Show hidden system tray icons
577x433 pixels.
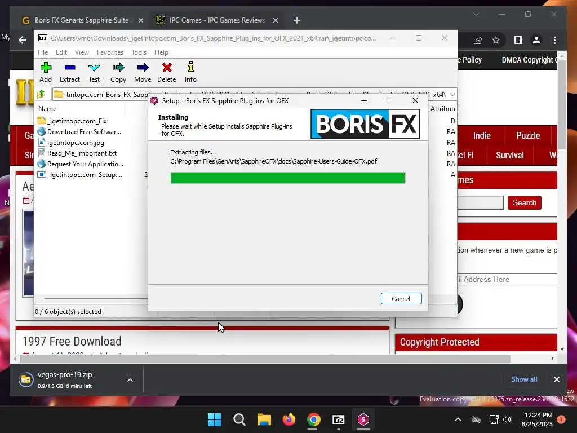click(458, 419)
